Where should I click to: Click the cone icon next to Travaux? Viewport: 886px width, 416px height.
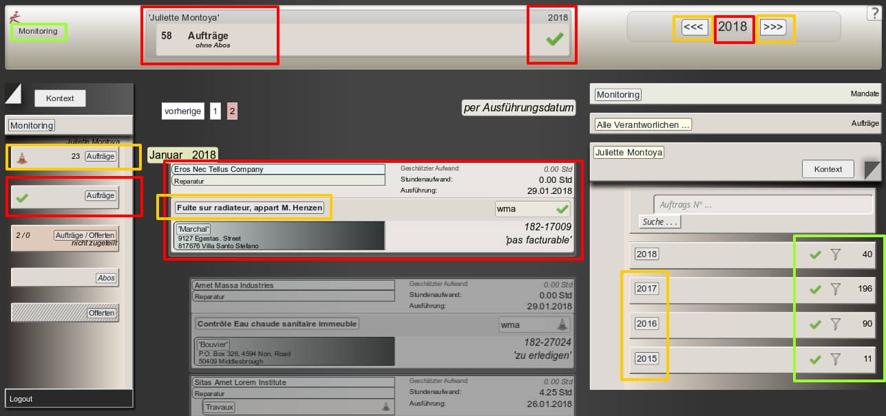[x=385, y=407]
